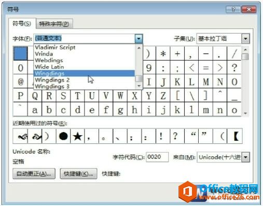Select the asterisk symbol in grid

point(163,54)
